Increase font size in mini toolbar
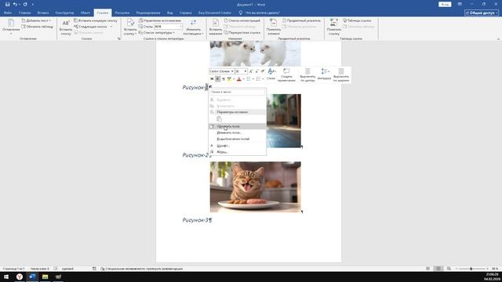This screenshot has width=502, height=282. point(251,71)
